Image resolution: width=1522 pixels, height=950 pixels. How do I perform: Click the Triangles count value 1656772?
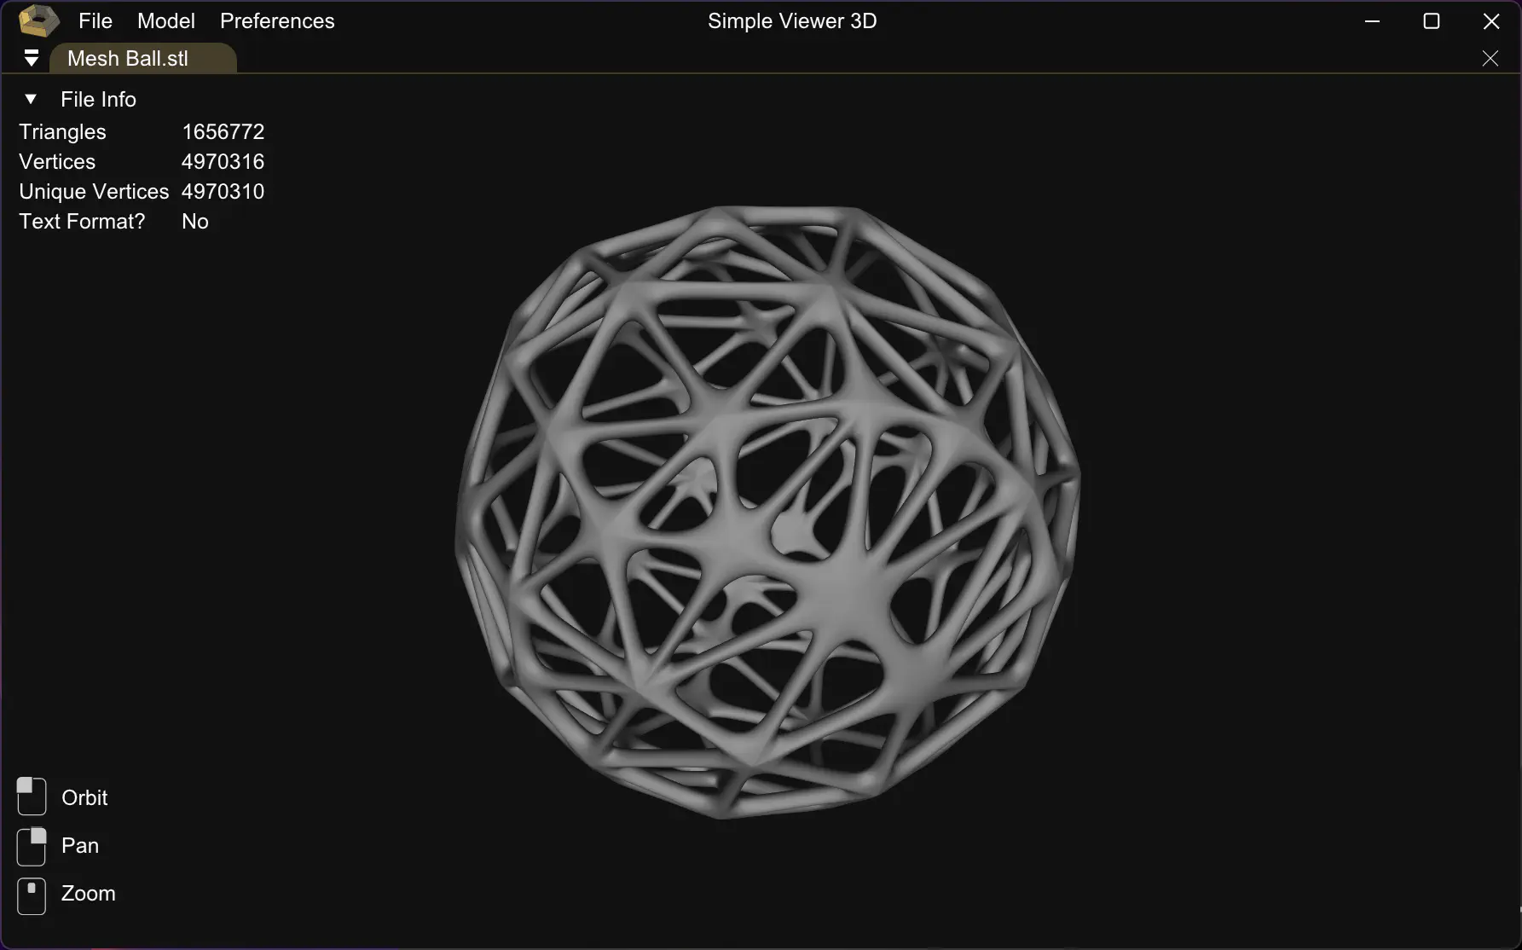[223, 131]
